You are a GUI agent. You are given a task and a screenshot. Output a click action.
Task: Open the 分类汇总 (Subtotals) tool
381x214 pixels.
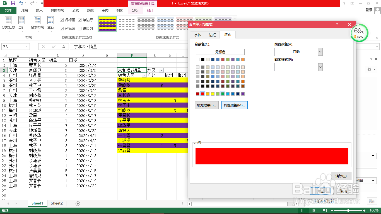[x=8, y=24]
